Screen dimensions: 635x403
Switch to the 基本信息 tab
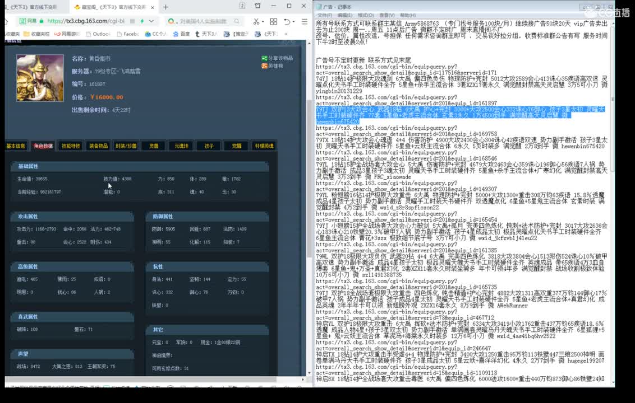point(15,146)
